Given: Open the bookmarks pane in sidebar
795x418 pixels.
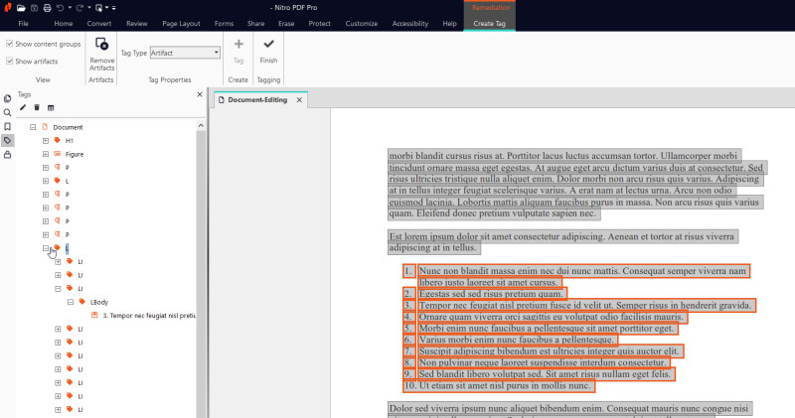Looking at the screenshot, I should click(x=8, y=127).
